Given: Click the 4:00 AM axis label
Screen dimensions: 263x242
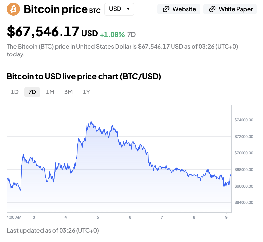Looking at the screenshot, I should point(14,217).
